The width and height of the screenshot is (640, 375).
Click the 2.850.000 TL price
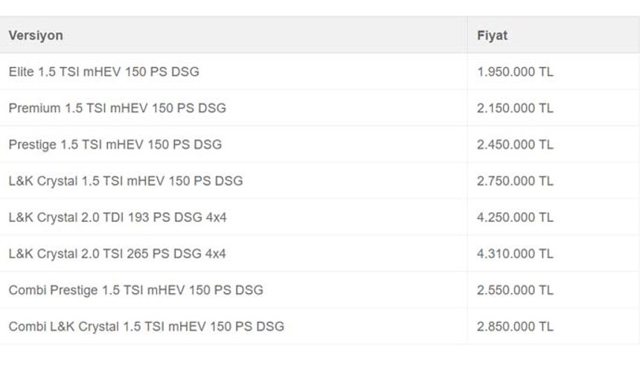[x=515, y=327]
